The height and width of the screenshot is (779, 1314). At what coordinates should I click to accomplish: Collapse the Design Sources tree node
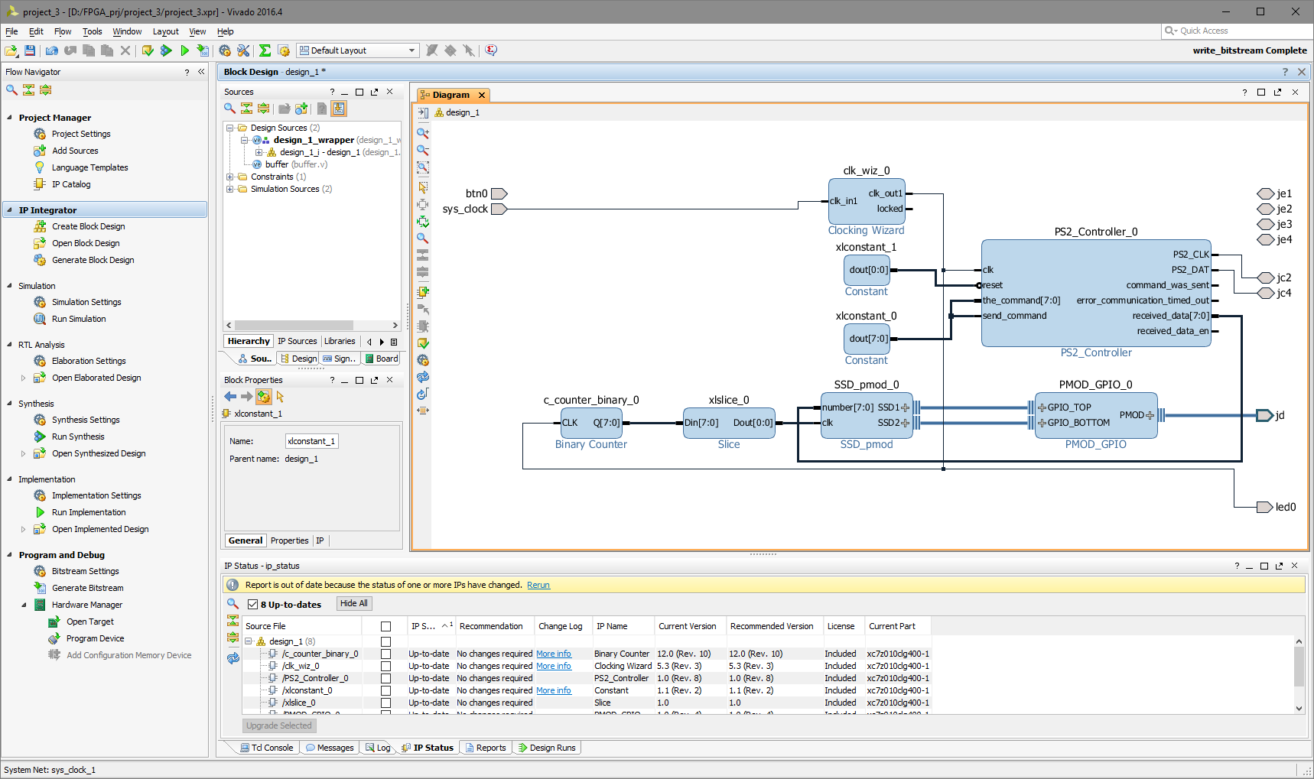229,128
